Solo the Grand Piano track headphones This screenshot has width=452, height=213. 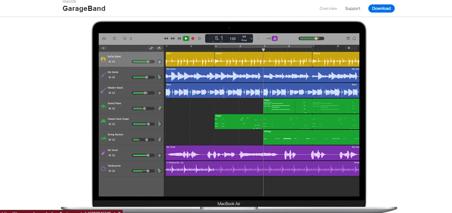(x=113, y=109)
